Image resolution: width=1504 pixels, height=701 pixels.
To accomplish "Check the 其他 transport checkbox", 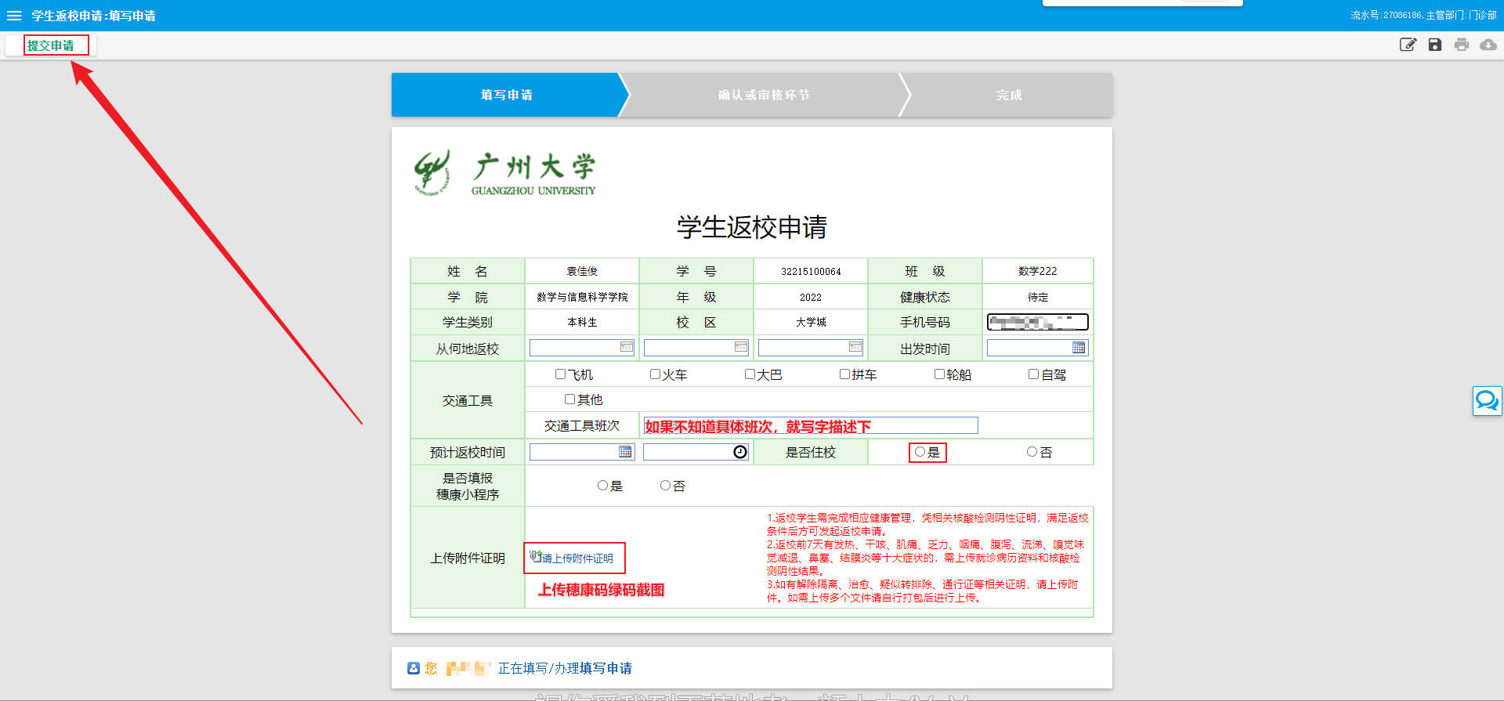I will [x=569, y=399].
